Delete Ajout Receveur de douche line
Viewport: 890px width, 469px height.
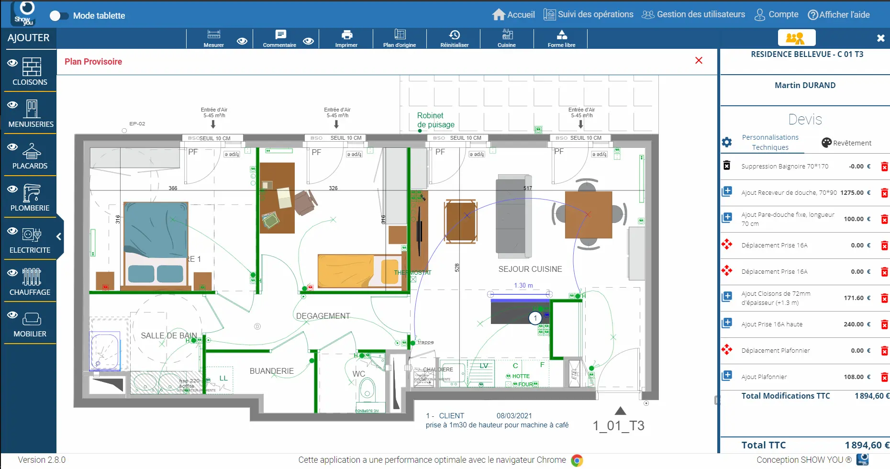(885, 193)
